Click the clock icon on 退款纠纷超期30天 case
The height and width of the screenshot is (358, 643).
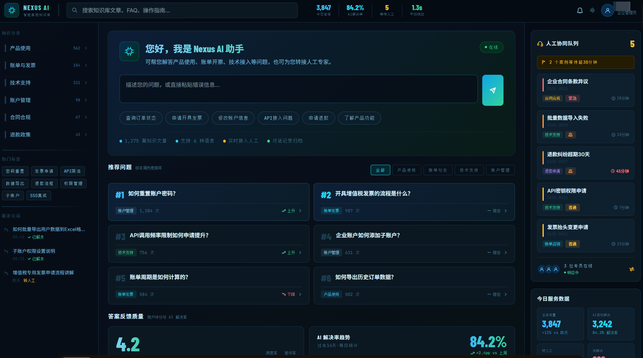pyautogui.click(x=613, y=171)
